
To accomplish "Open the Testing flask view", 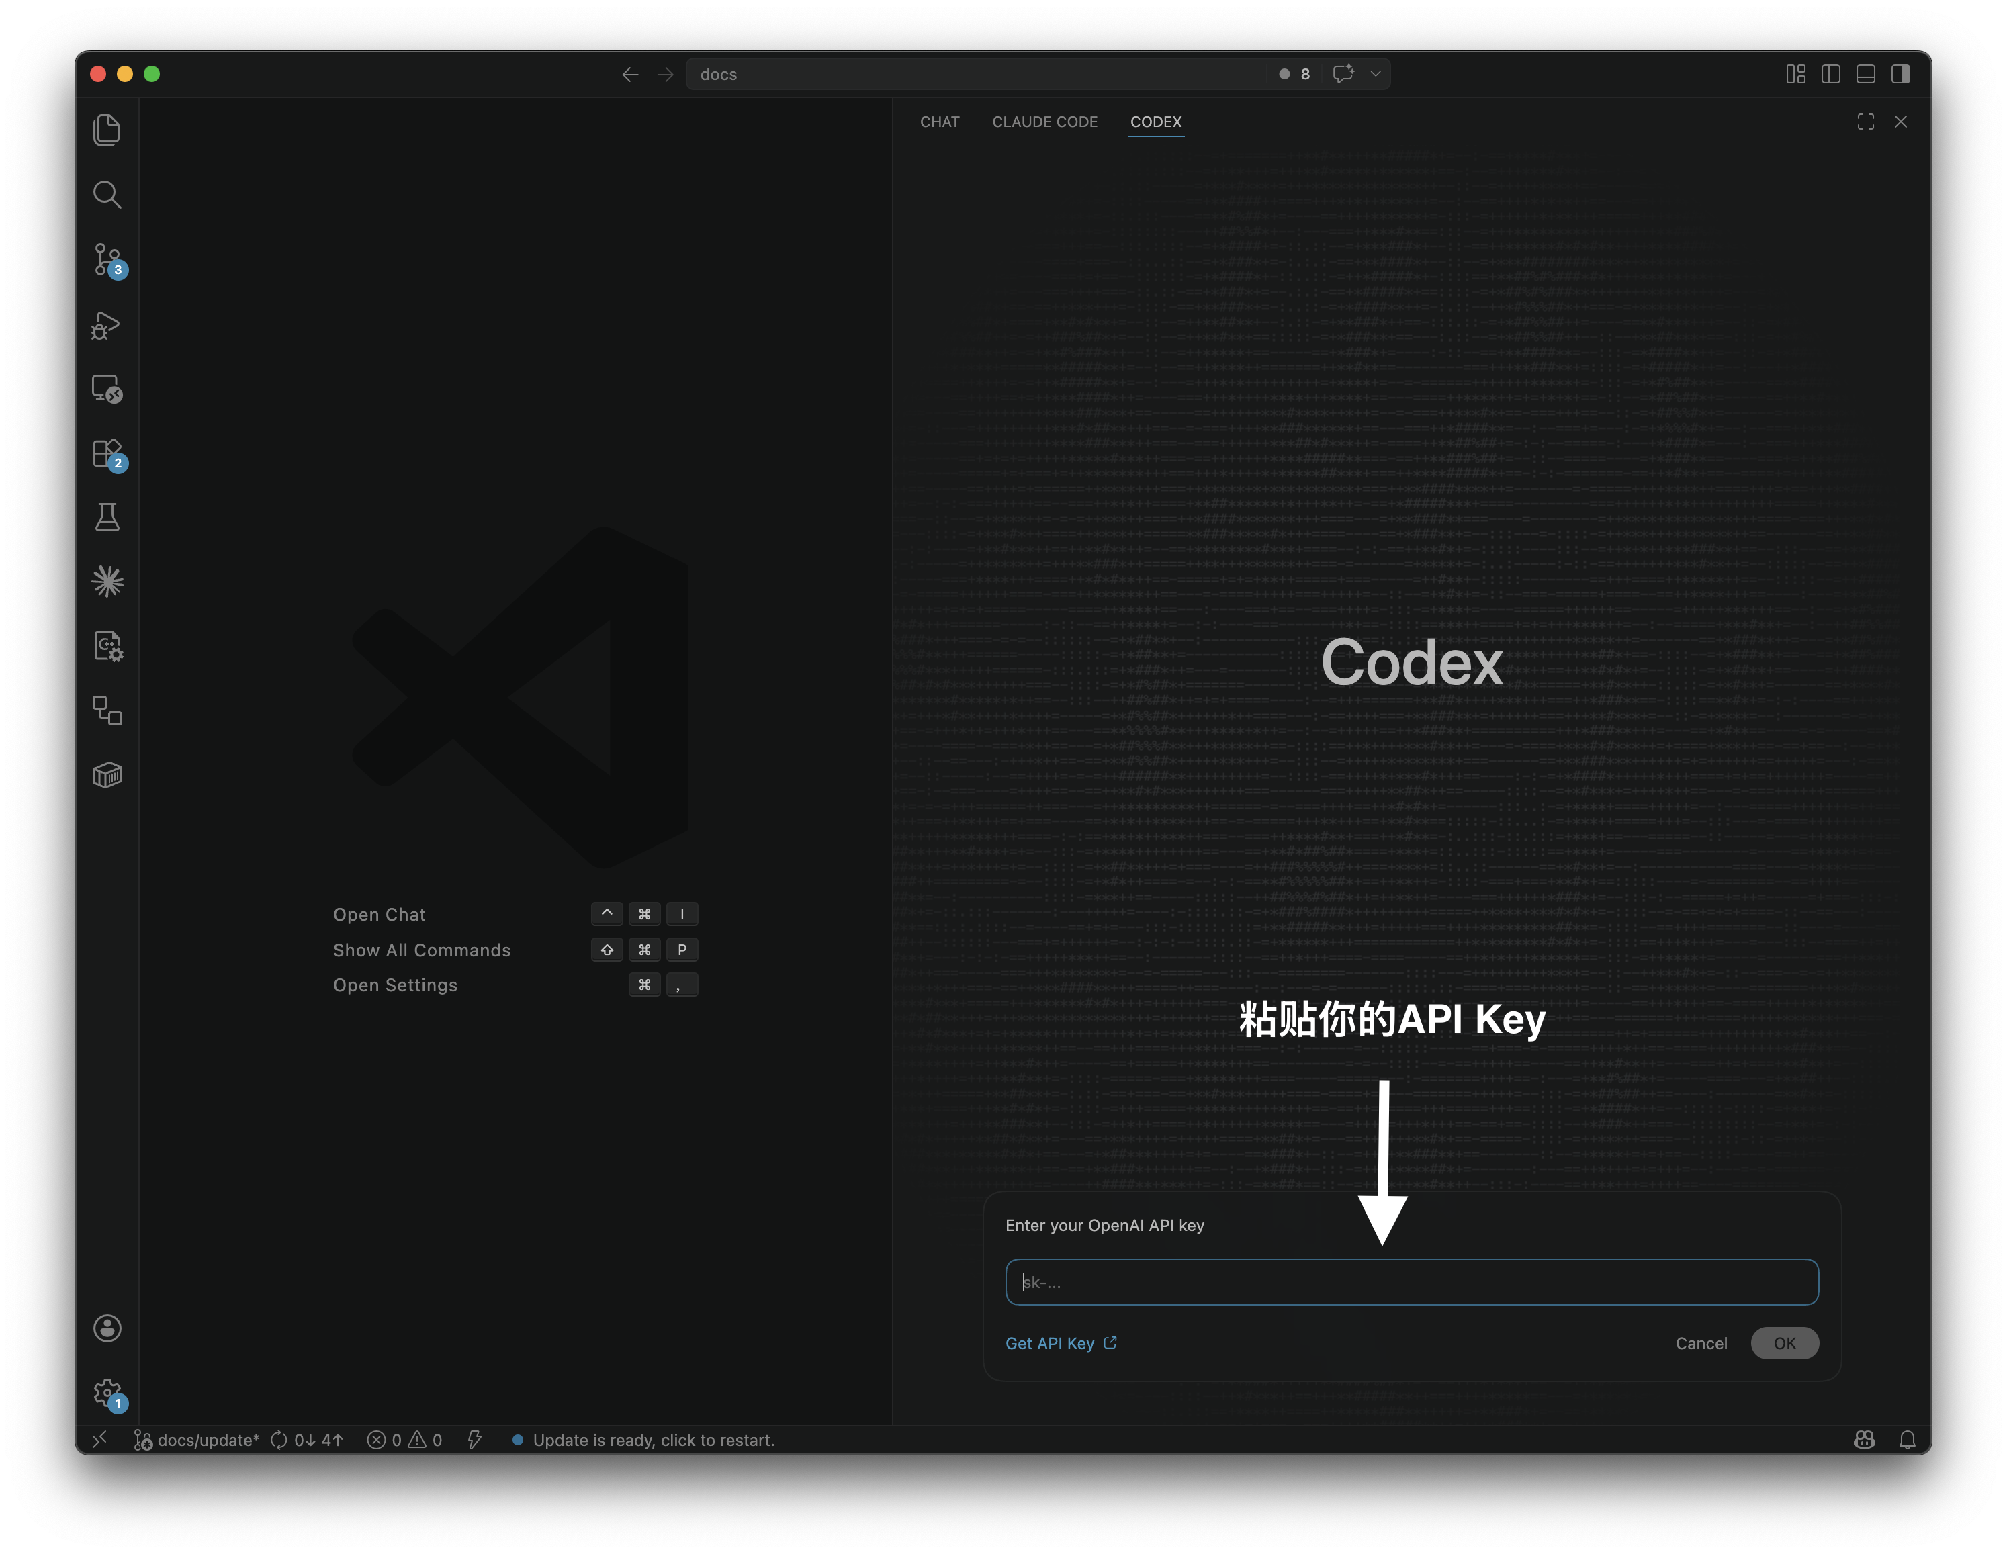I will click(107, 517).
